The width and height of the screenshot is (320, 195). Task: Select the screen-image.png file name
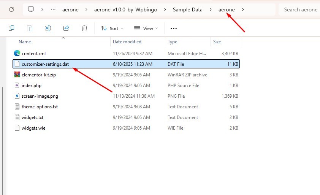click(40, 96)
